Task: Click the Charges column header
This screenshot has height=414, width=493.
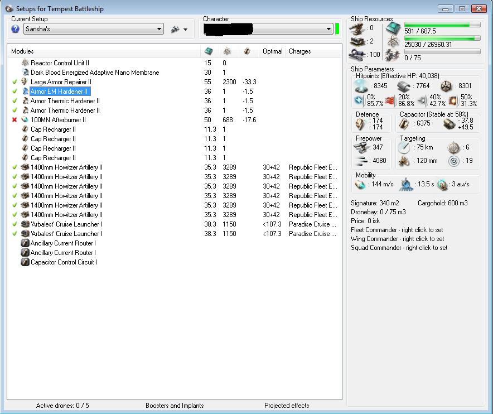Action: (313, 51)
